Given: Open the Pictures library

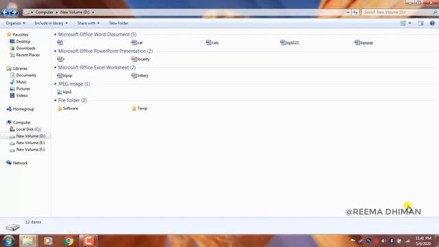Looking at the screenshot, I should tap(20, 89).
